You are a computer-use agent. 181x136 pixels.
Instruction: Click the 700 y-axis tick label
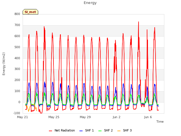pos(17,25)
